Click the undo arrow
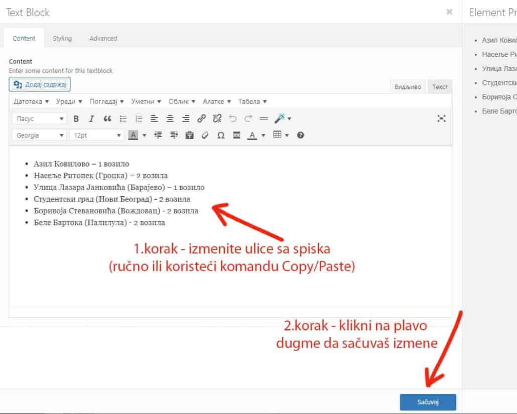The width and height of the screenshot is (517, 414). (x=232, y=119)
